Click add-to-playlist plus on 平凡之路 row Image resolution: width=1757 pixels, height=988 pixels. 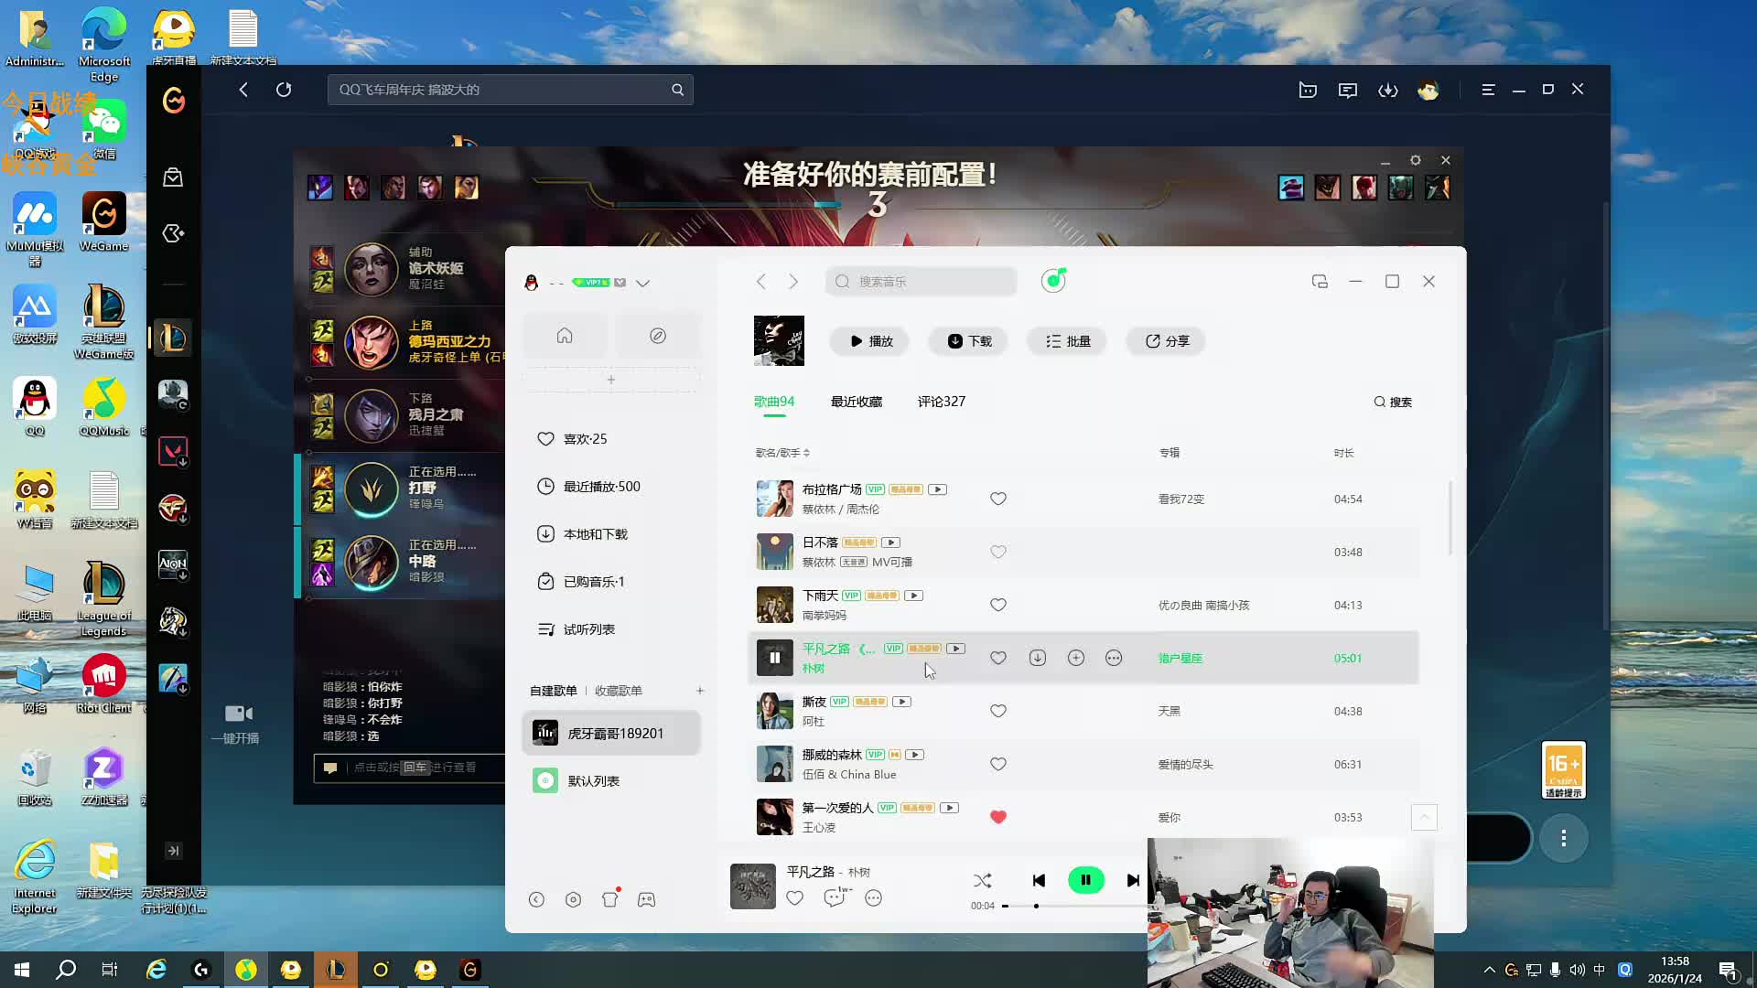pos(1076,658)
